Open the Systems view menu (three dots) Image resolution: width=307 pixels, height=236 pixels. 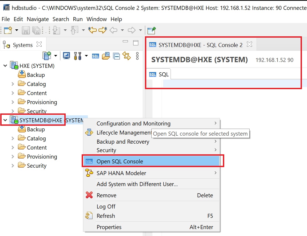tap(137, 56)
